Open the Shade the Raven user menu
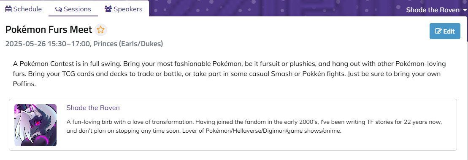 (436, 10)
